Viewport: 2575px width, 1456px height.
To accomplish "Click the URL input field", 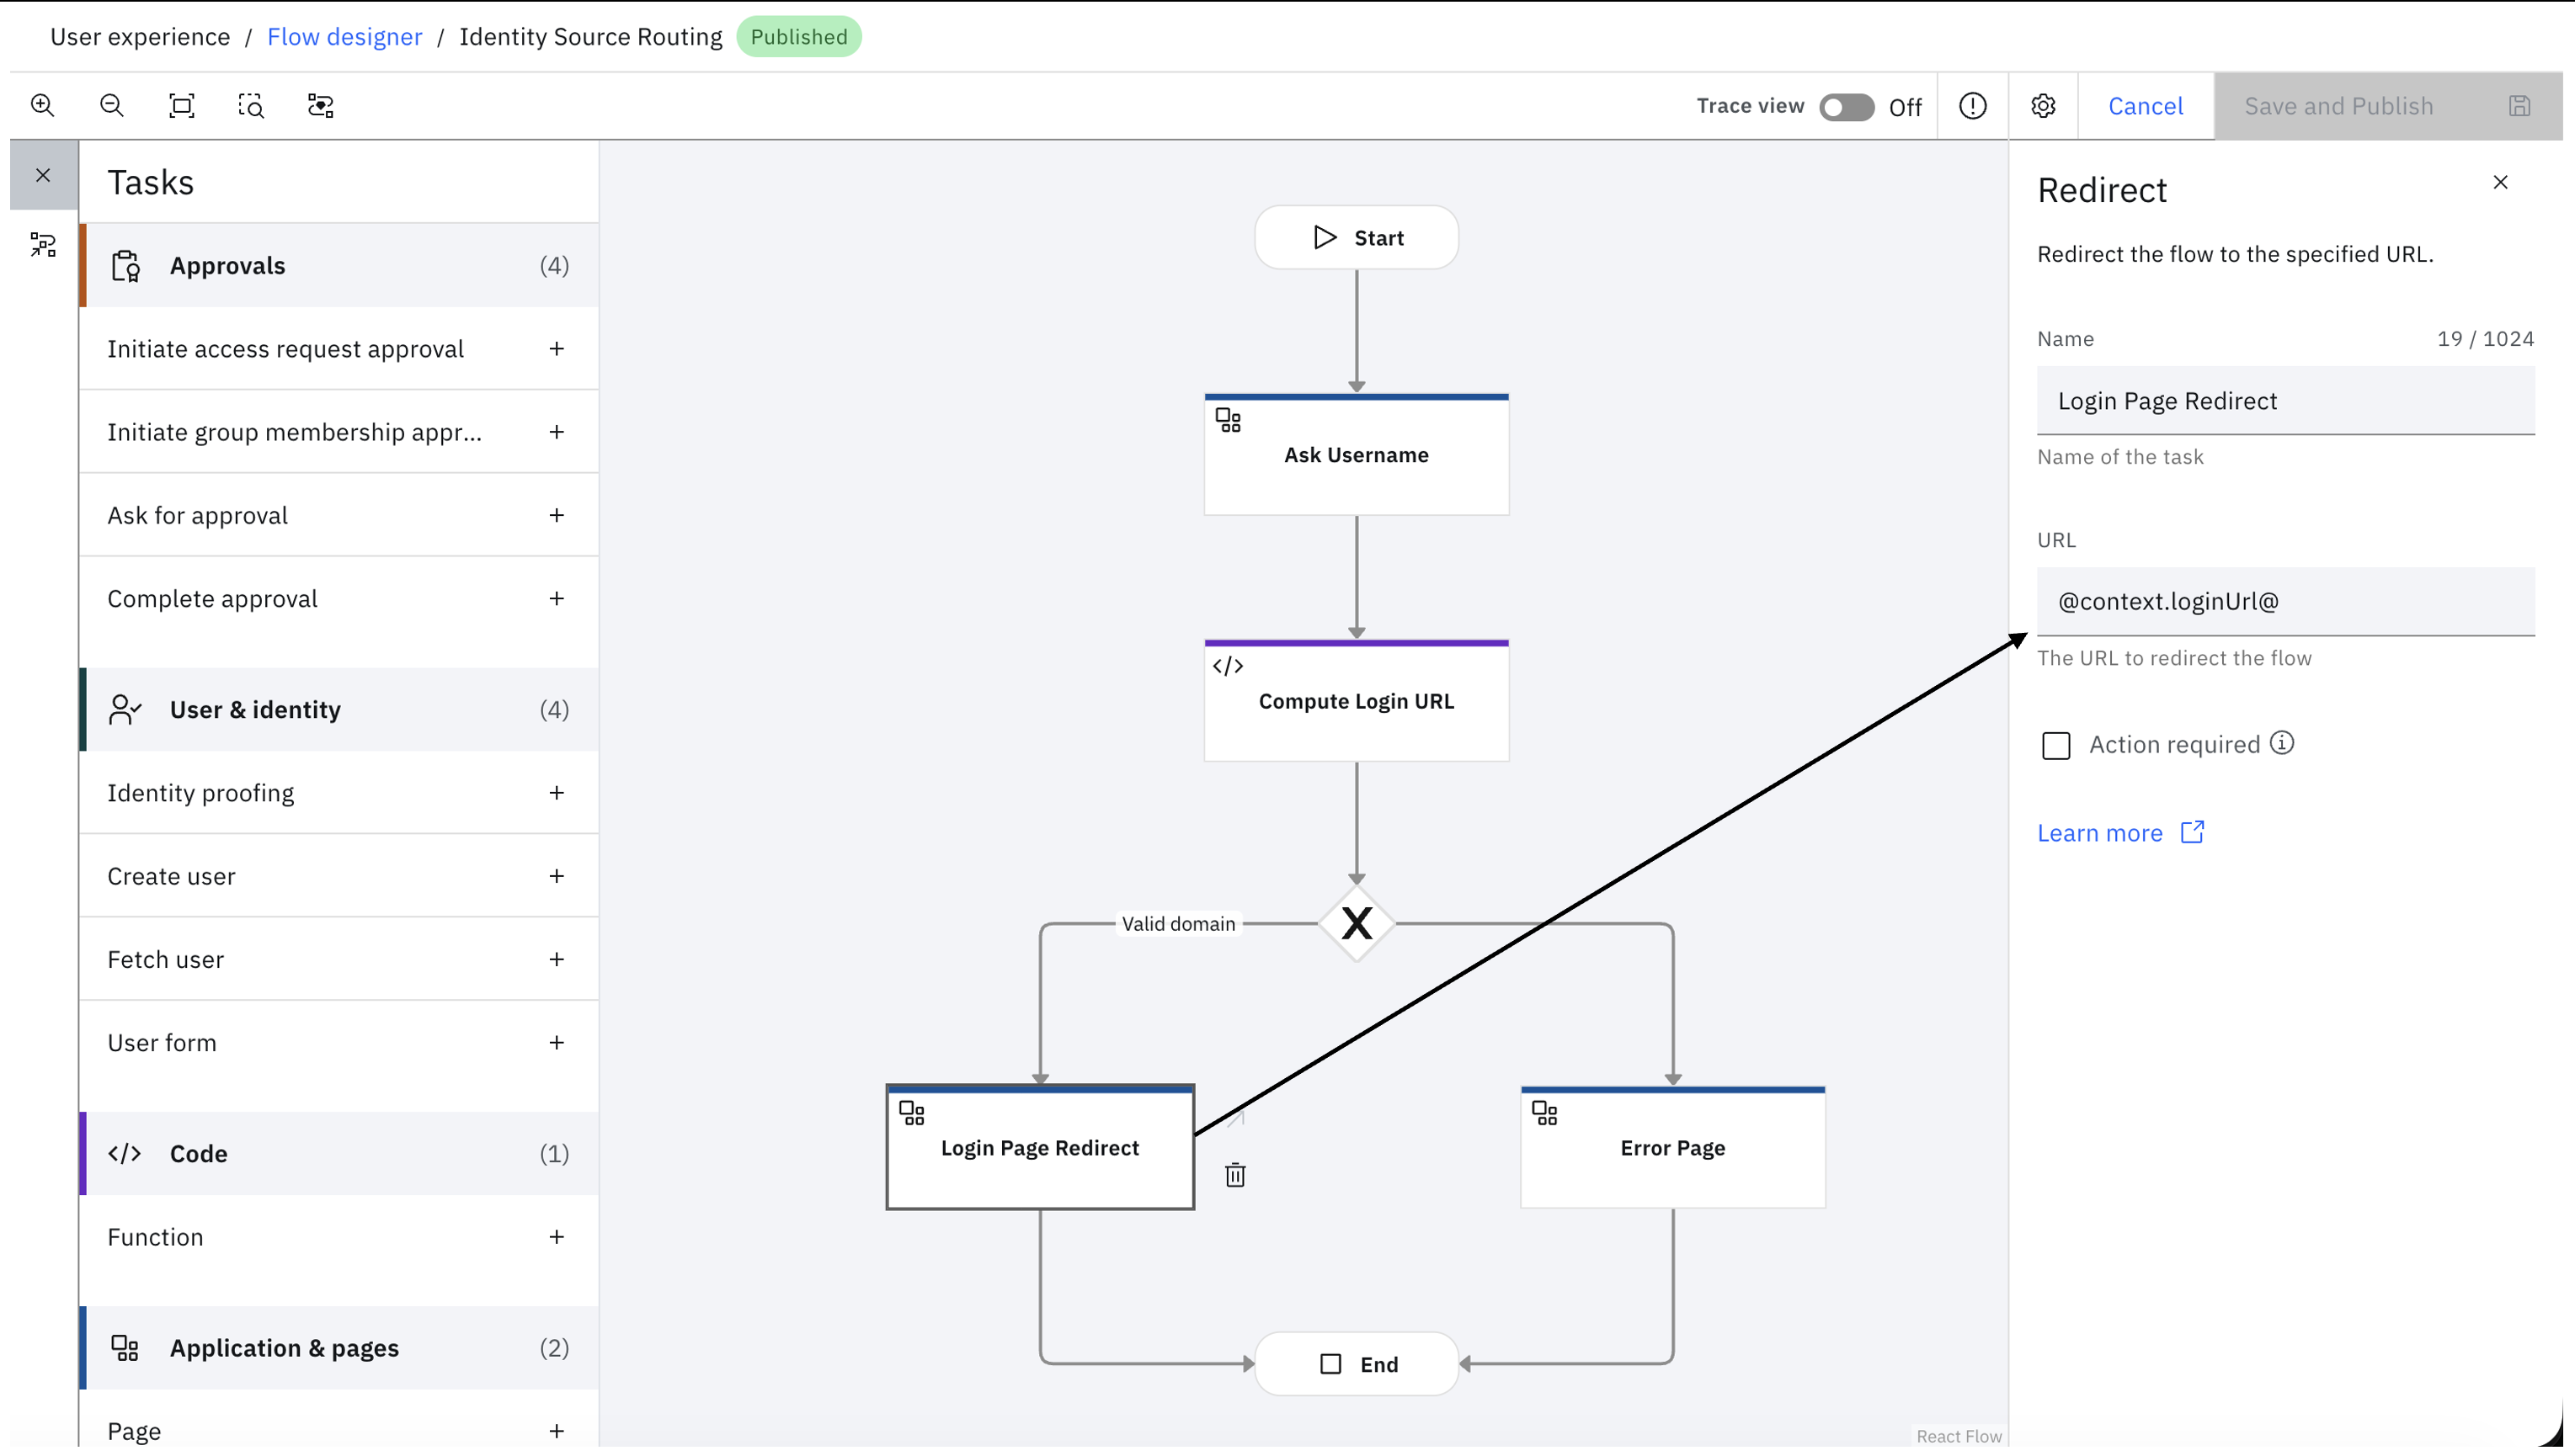I will (2286, 601).
